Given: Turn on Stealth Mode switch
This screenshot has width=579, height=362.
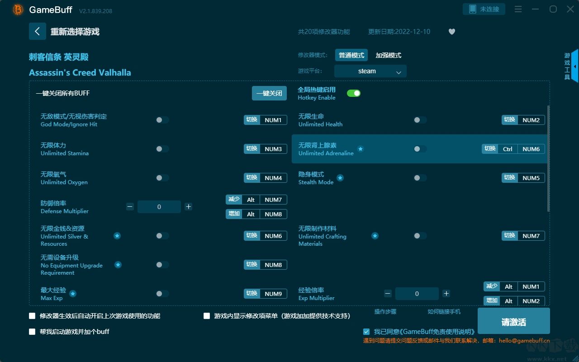Looking at the screenshot, I should [420, 178].
